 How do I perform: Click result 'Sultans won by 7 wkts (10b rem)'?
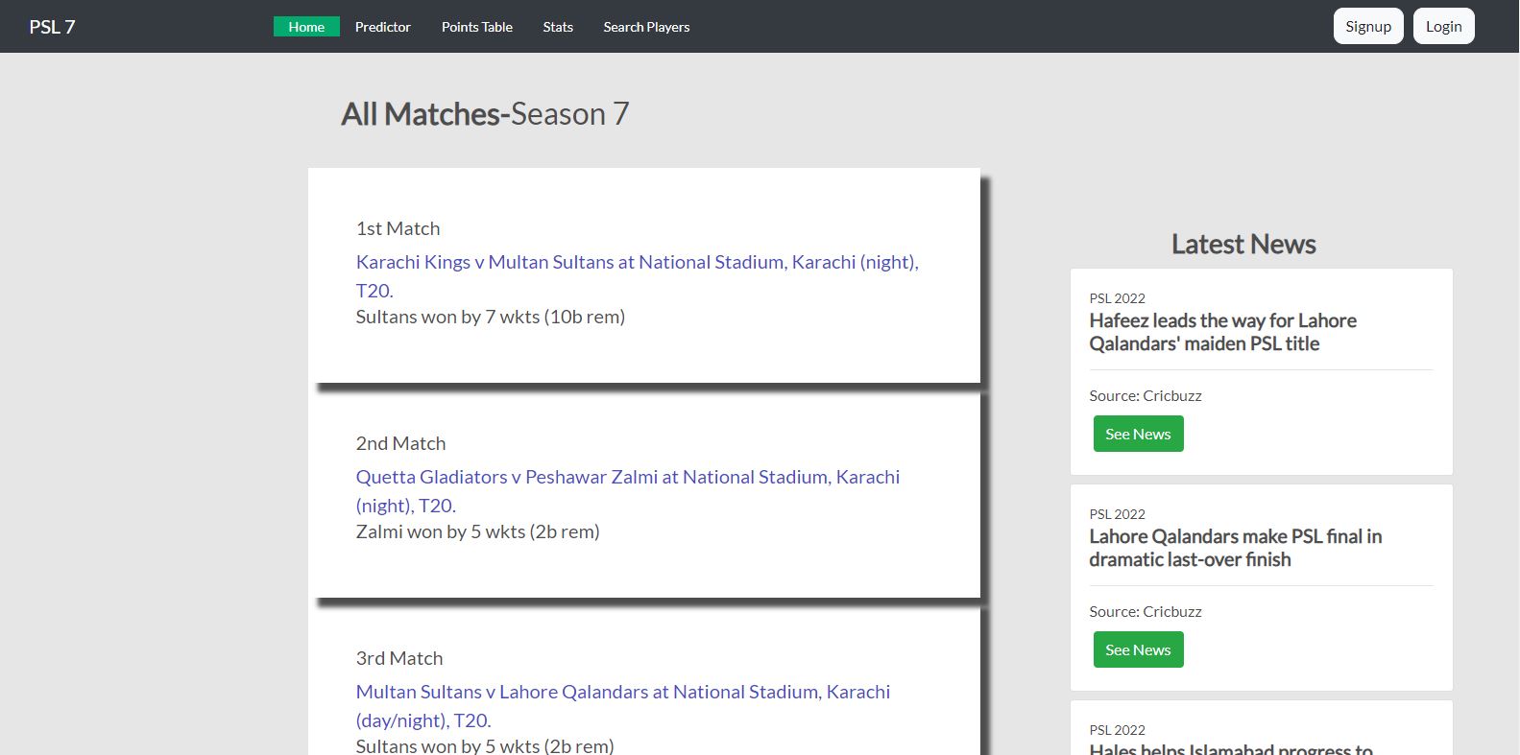coord(491,317)
